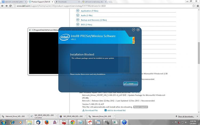The height and width of the screenshot is (125, 200).
Task: Open the Chrome hamburger menu
Action: click(x=198, y=6)
